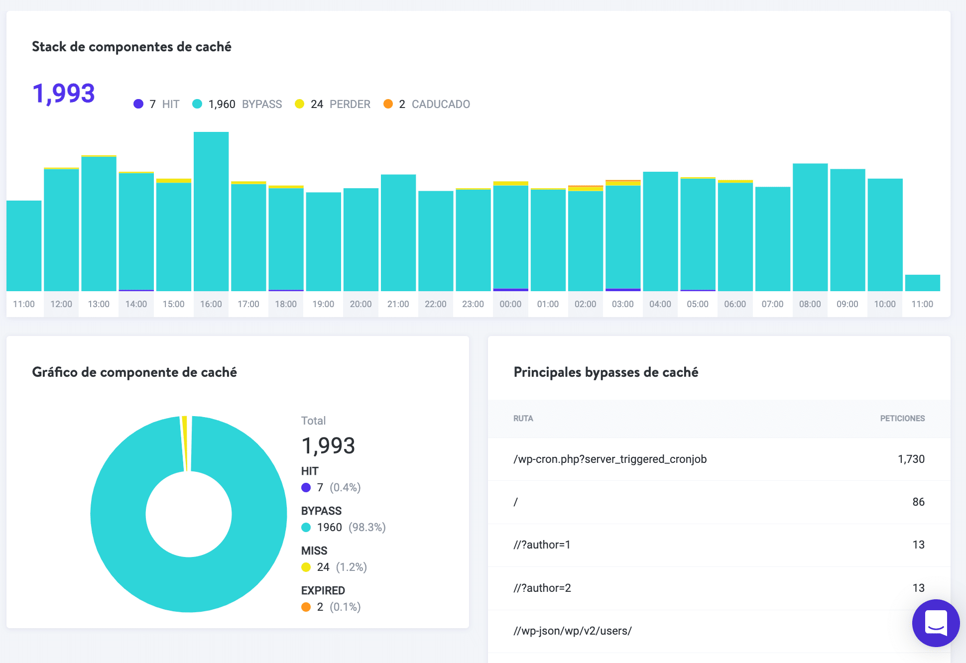
Task: Toggle PERDER legend yellow dot
Action: click(299, 104)
